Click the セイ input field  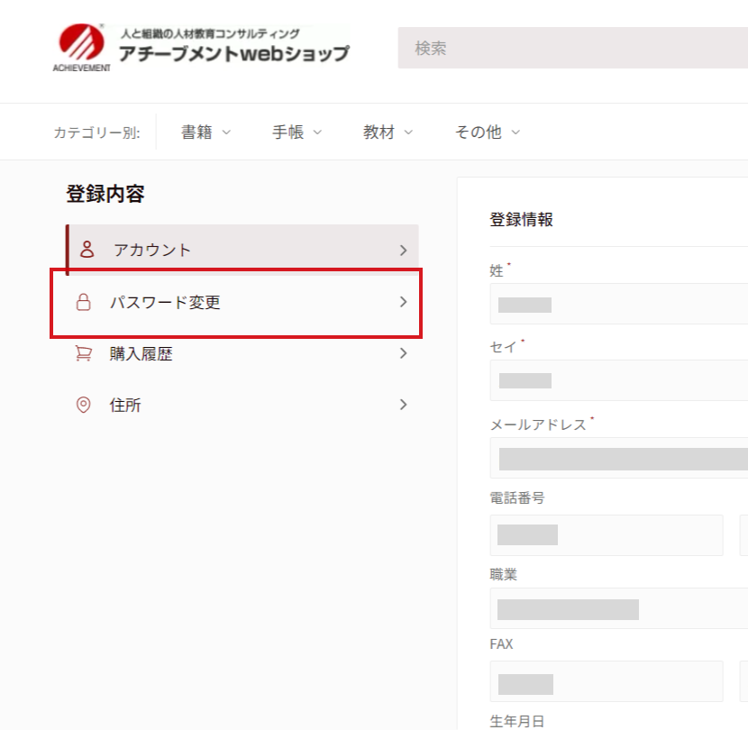(619, 380)
